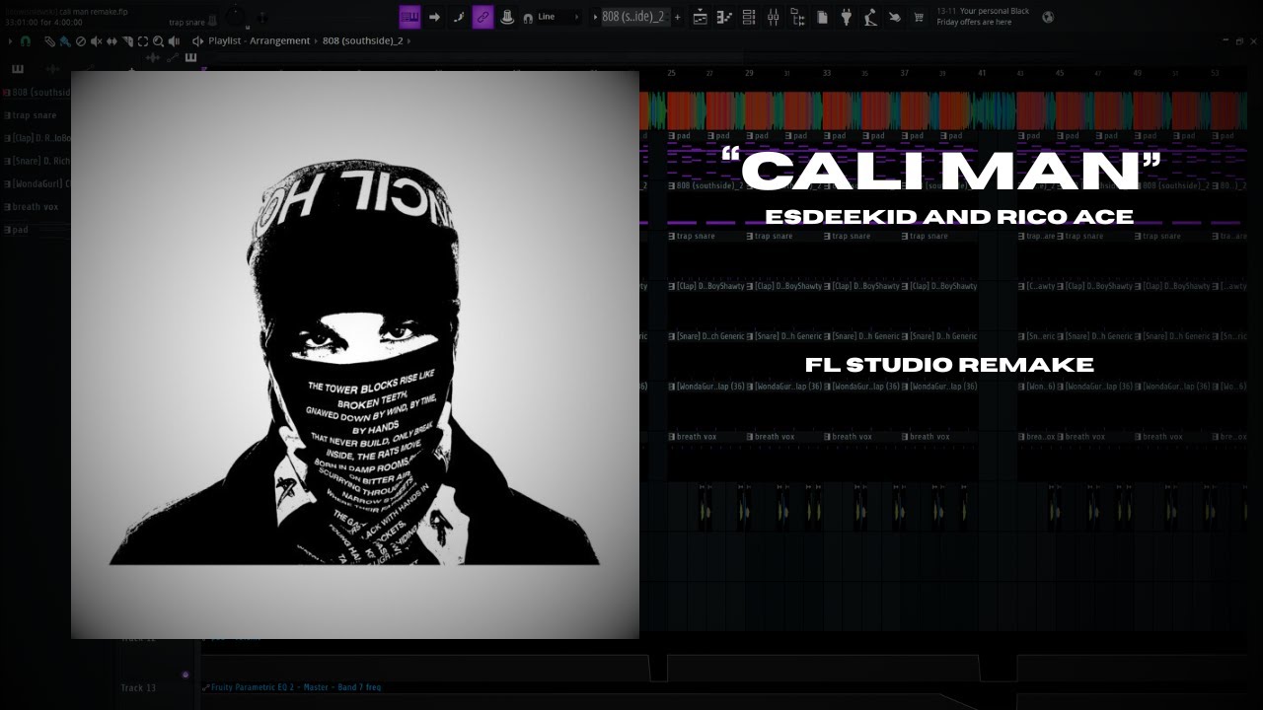Open the plugin picker plug icon
Screen dimensions: 1263x710
click(x=846, y=17)
